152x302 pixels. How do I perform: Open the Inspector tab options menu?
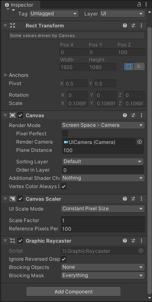(146, 4)
